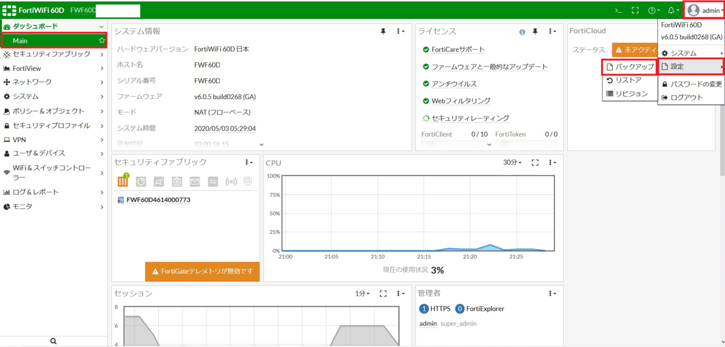Image resolution: width=725 pixels, height=347 pixels.
Task: Collapse the ダッシュボード sidebar section
Action: 54,27
